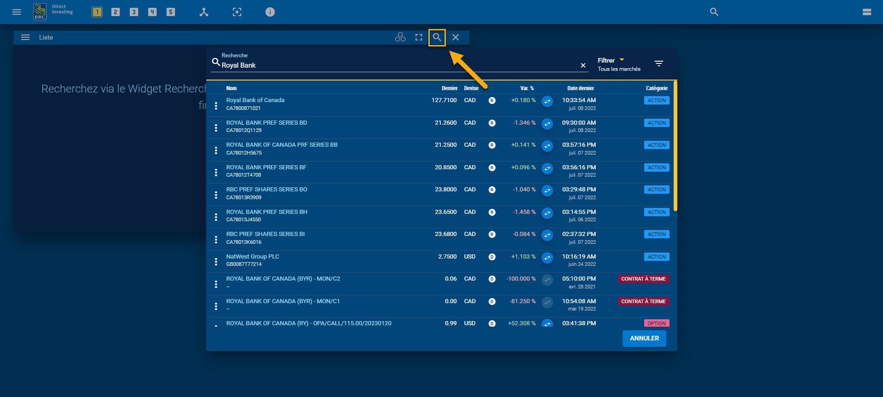Click the focus frame icon in top bar

(x=237, y=12)
